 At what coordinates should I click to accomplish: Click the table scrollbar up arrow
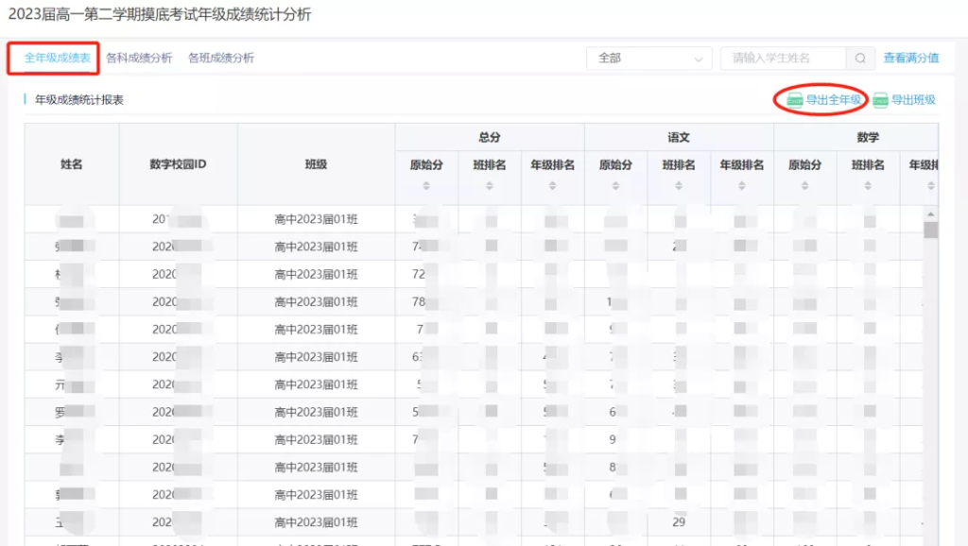coord(930,213)
